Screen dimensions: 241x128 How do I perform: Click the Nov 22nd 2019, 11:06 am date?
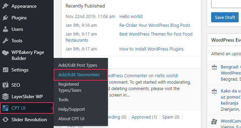click(x=90, y=16)
